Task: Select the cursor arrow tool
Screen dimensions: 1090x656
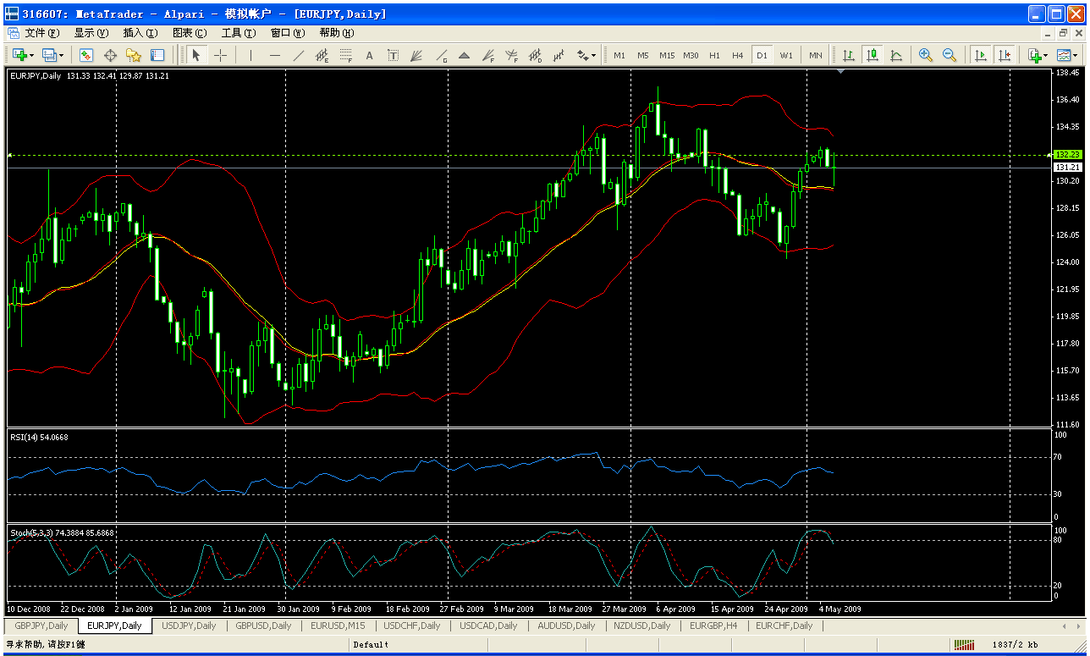Action: tap(196, 55)
